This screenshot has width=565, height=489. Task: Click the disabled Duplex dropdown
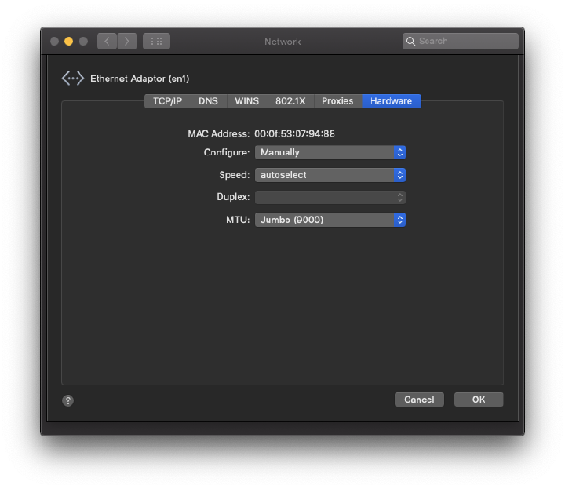click(x=330, y=197)
